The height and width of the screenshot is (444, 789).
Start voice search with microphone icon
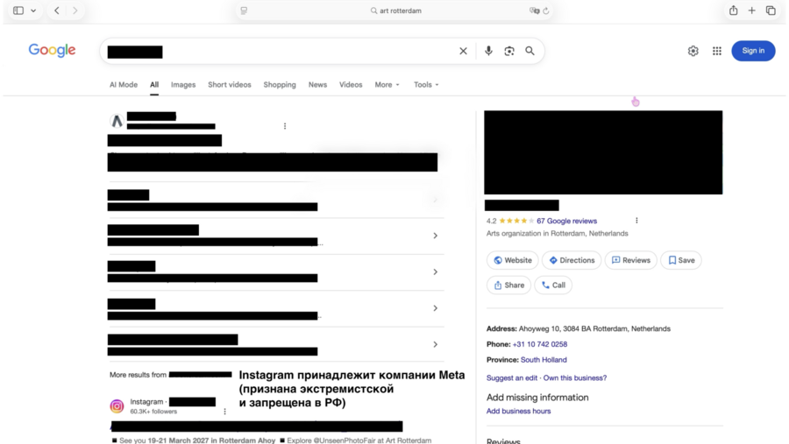[x=488, y=51]
